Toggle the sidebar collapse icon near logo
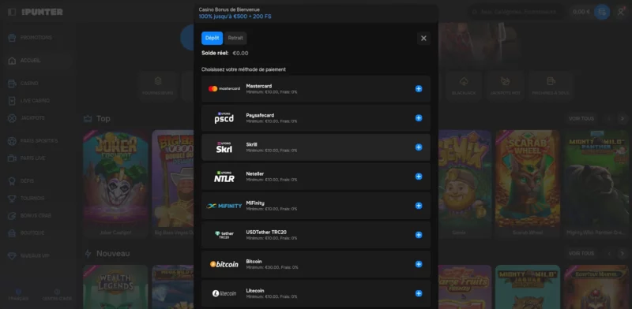This screenshot has height=309, width=632. point(12,12)
